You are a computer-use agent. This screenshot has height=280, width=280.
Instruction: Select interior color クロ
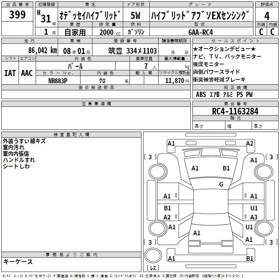tap(102, 80)
